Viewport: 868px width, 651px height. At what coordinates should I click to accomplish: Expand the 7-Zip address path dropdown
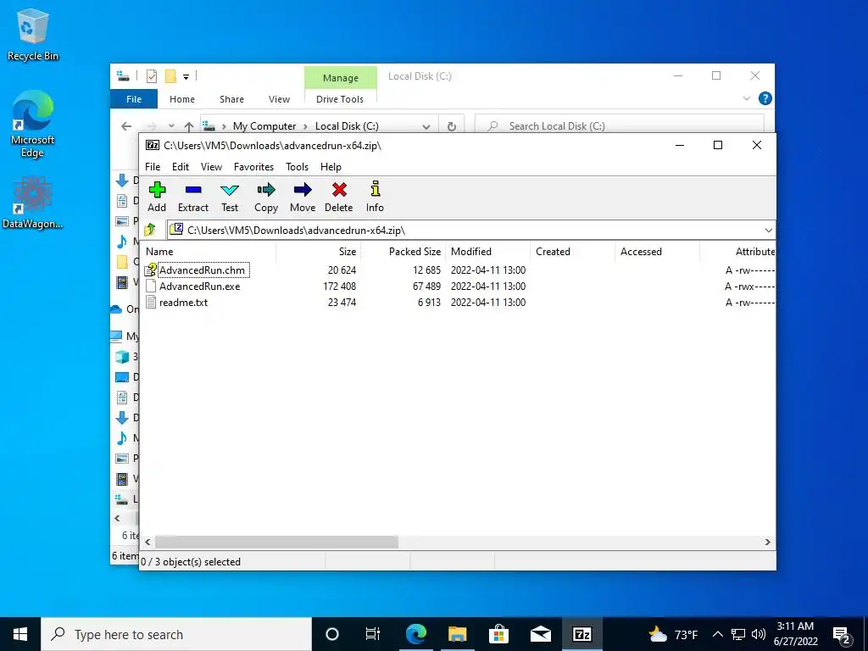point(768,231)
